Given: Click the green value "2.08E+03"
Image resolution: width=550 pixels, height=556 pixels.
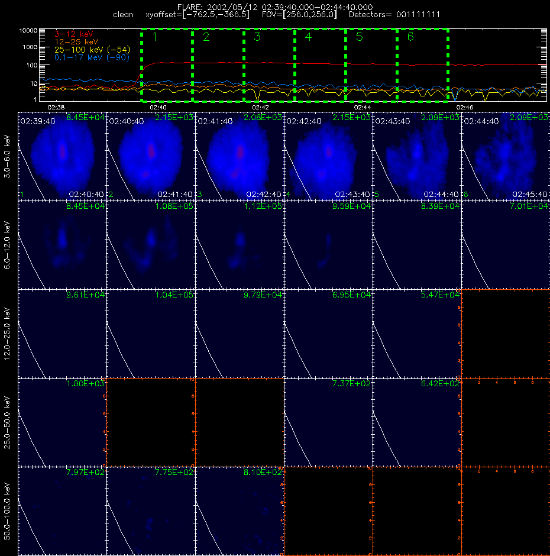Looking at the screenshot, I should pyautogui.click(x=263, y=117).
